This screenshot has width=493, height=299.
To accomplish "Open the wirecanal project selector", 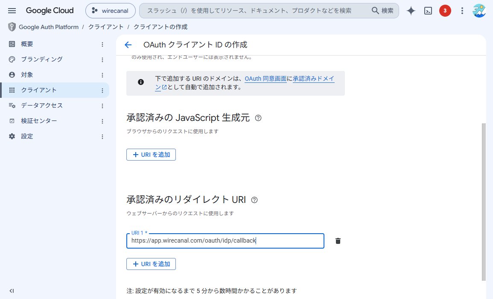I will point(111,11).
